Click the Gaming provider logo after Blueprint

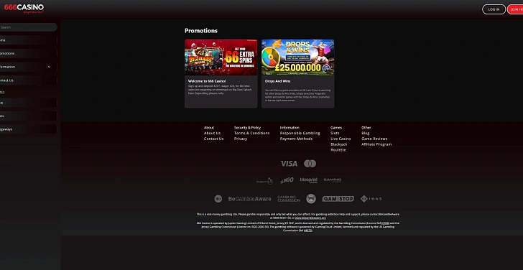coord(332,180)
